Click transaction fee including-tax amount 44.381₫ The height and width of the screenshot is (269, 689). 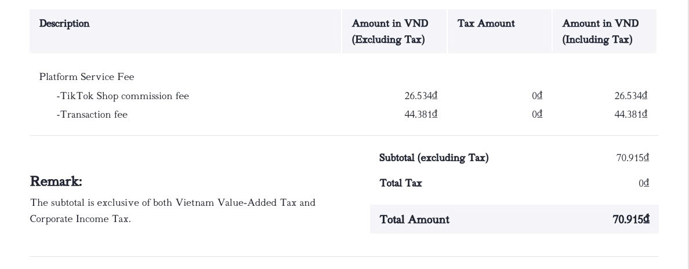631,114
